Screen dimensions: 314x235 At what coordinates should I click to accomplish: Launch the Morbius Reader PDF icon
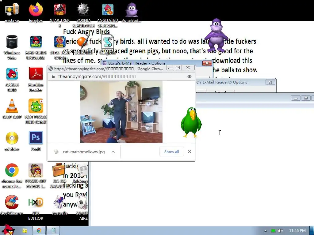(36, 73)
